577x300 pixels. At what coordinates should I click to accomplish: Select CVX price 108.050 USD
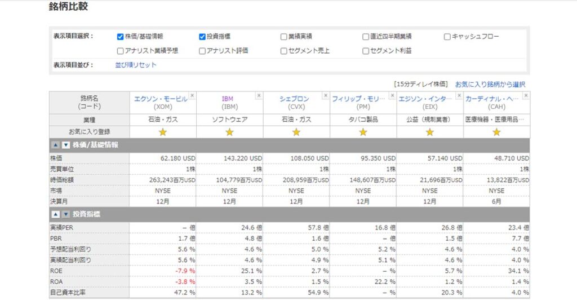coord(309,158)
